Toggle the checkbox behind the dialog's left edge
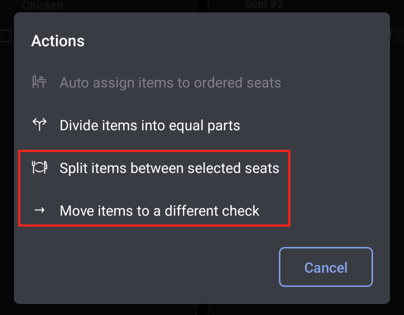 click(x=5, y=36)
